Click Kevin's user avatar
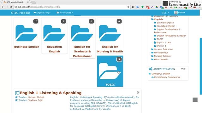The height and width of the screenshot is (113, 202). click(176, 13)
